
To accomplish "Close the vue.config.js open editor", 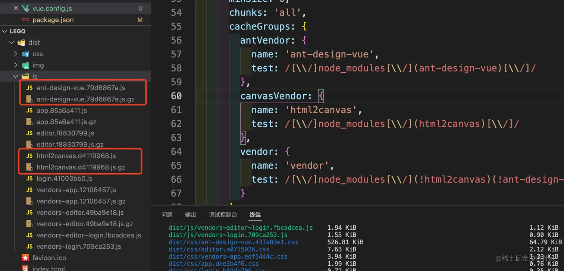I will [x=16, y=8].
